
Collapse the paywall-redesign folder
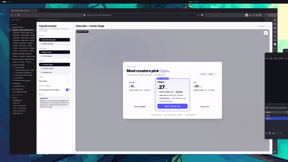(11, 27)
